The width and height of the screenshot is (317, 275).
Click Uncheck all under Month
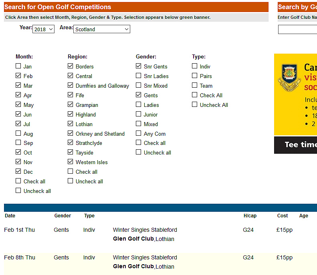tap(18, 191)
